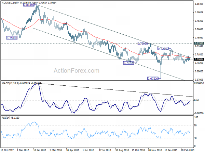Click the RSI 100 scale label
The width and height of the screenshot is (205, 153).
coord(196,117)
